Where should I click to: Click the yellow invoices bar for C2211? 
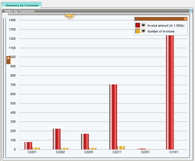pos(121,148)
